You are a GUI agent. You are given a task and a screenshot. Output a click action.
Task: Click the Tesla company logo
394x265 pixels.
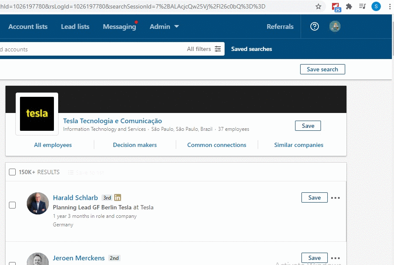pyautogui.click(x=37, y=114)
